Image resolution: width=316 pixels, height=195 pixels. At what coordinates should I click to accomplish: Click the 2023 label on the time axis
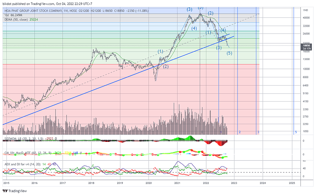234,183
